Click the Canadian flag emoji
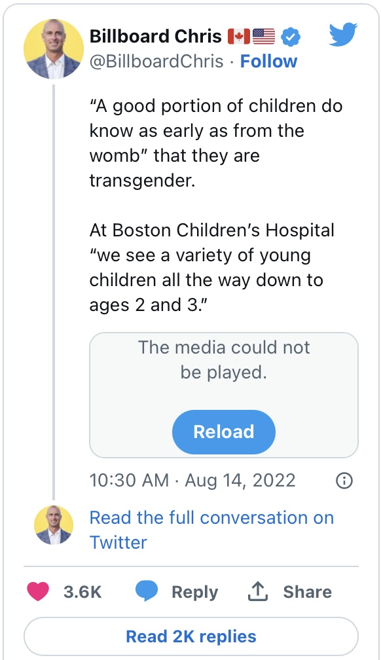This screenshot has height=660, width=381. point(239,36)
